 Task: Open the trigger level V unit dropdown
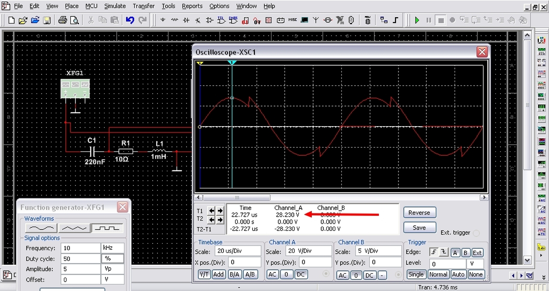click(x=475, y=264)
